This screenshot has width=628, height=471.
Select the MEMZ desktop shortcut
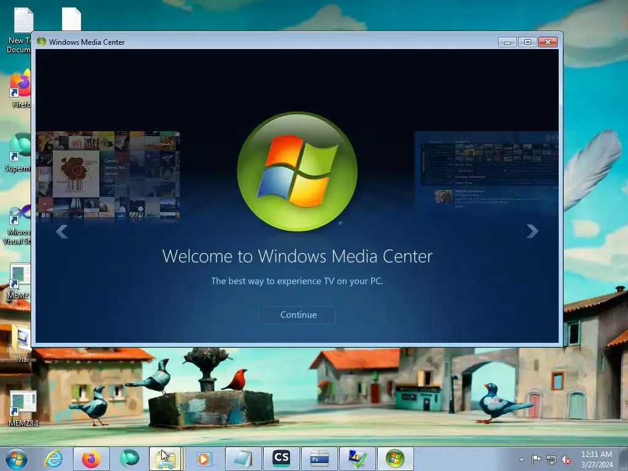click(19, 281)
